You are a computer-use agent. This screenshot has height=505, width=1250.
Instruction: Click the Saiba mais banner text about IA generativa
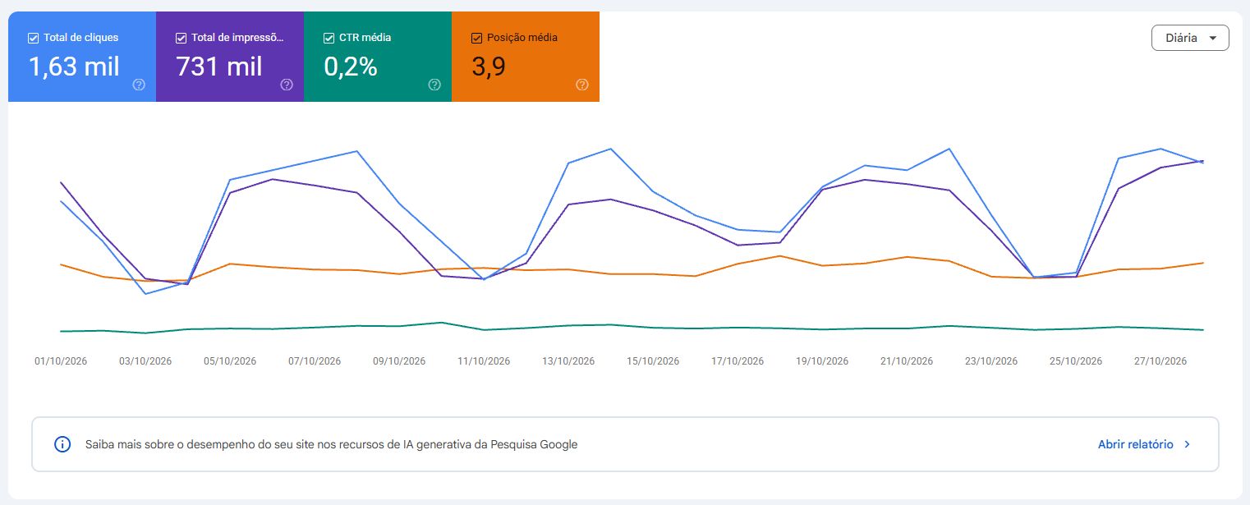pos(331,444)
